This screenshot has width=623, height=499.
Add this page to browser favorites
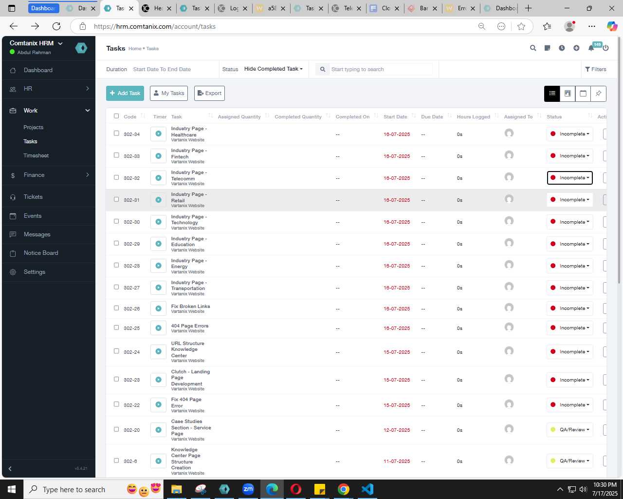(x=521, y=26)
